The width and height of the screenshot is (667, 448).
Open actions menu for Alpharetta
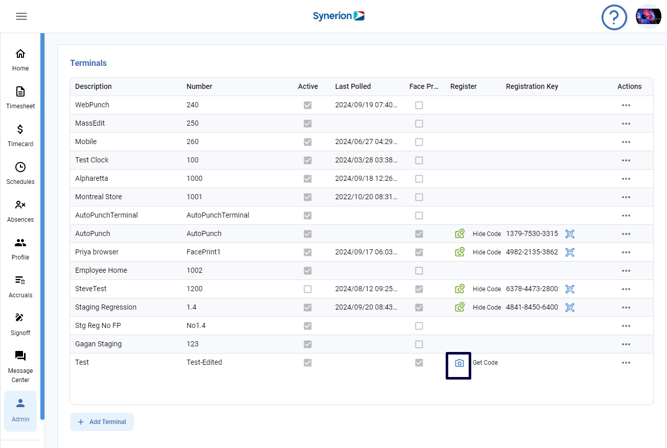626,179
